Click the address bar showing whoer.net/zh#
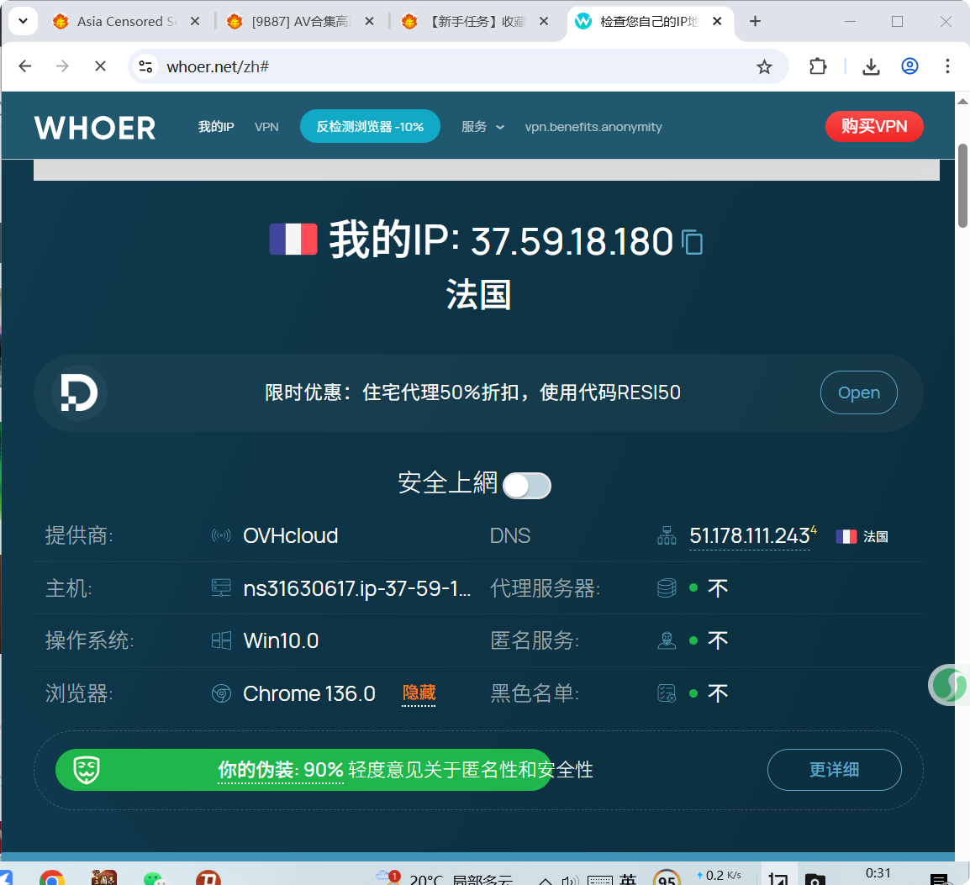The height and width of the screenshot is (885, 970). [x=458, y=66]
